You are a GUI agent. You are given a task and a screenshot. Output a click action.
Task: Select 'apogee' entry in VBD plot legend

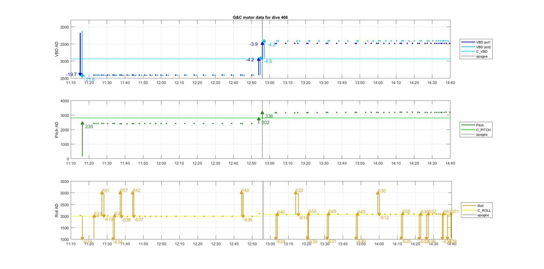[475, 56]
